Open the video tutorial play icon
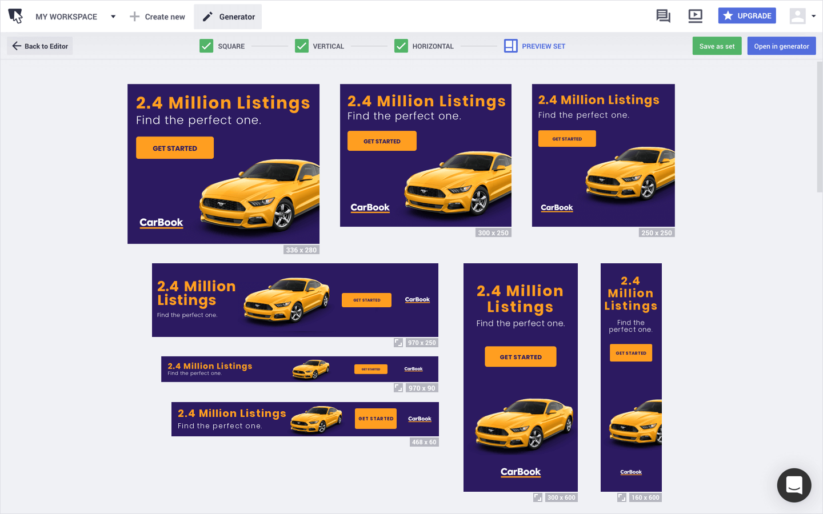 point(695,16)
